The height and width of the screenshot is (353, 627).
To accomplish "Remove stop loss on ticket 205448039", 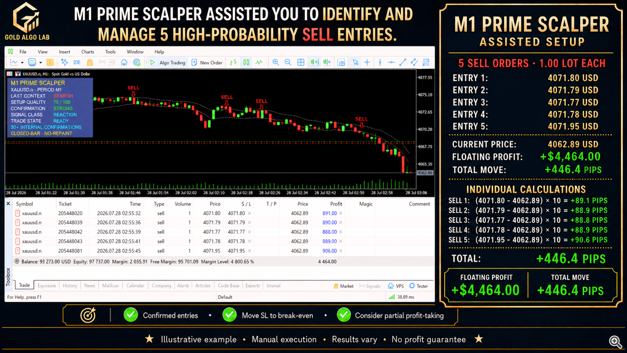I will click(x=250, y=223).
